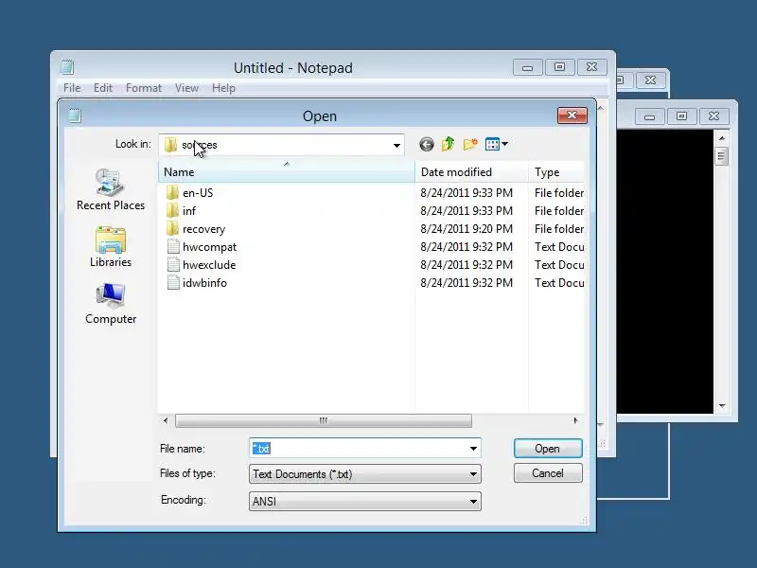Sort by the Name column header
Image resolution: width=757 pixels, height=568 pixels.
287,172
